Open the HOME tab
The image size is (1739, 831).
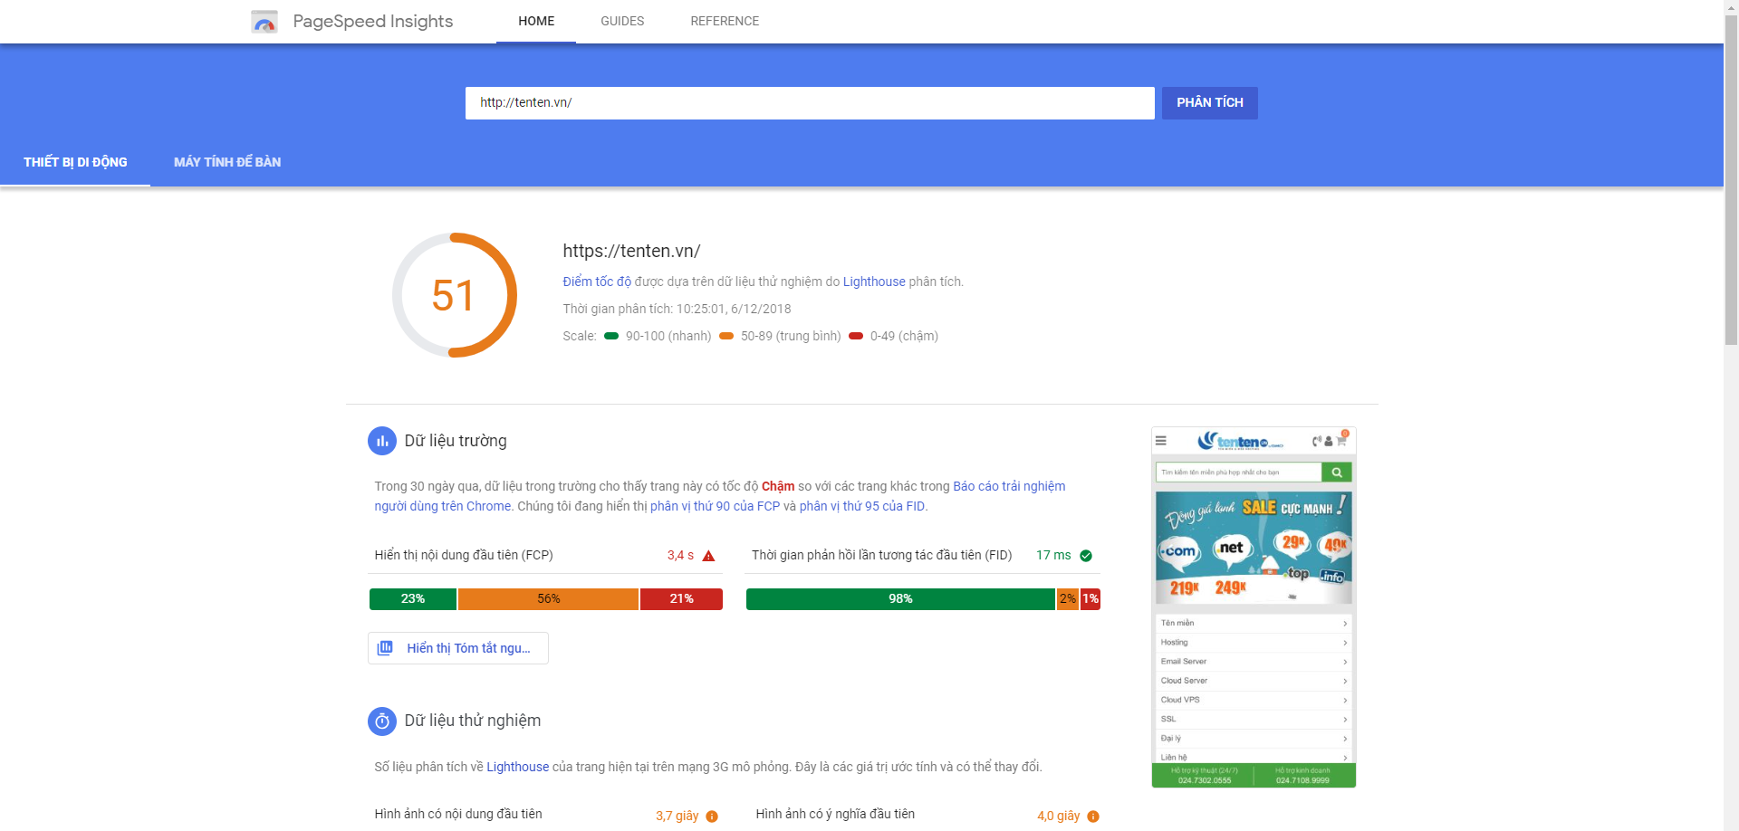[x=536, y=21]
